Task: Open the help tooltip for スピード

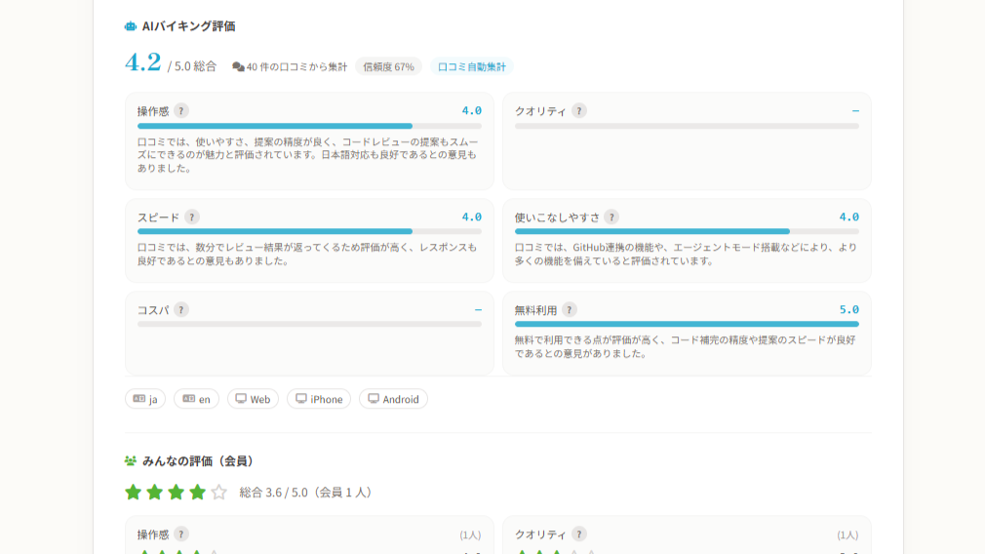Action: [x=191, y=218]
